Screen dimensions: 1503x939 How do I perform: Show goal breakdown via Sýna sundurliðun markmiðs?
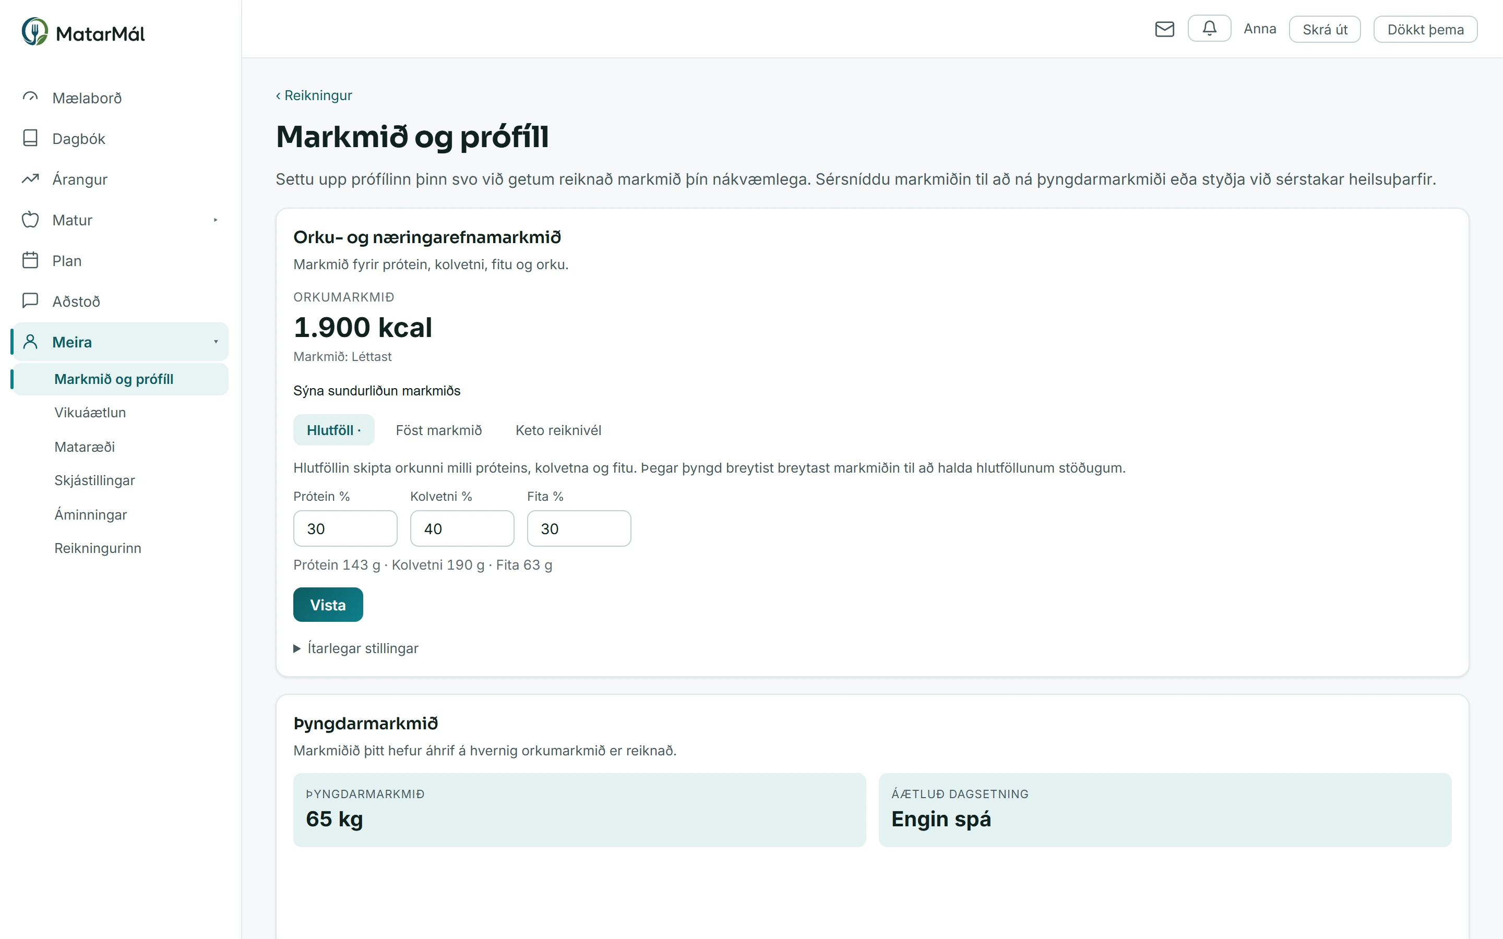377,391
